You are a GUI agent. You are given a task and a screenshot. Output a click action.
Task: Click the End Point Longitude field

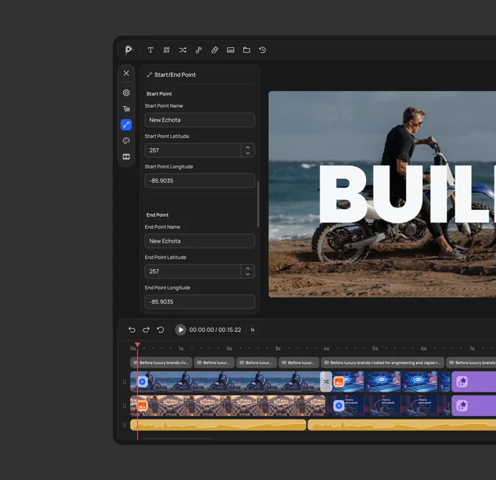[x=200, y=302]
